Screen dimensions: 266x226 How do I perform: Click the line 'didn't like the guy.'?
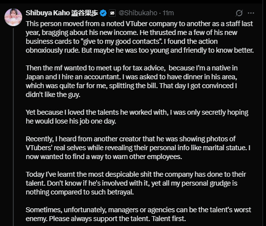(x=53, y=95)
